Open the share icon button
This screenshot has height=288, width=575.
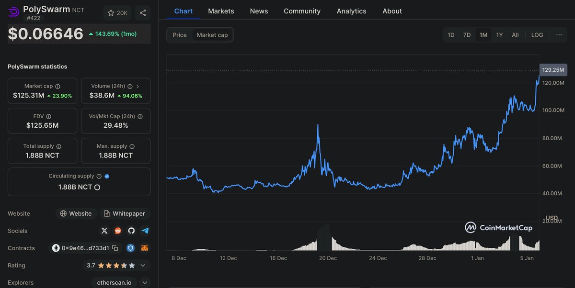tap(143, 13)
